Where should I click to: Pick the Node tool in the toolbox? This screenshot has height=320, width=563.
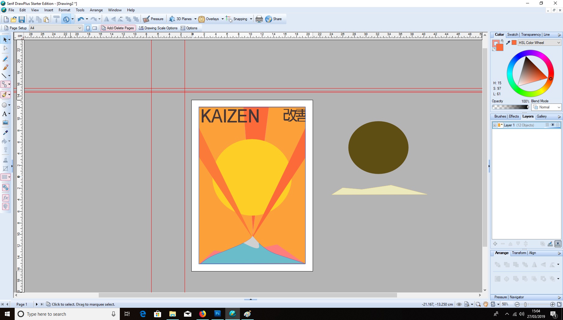pos(5,48)
